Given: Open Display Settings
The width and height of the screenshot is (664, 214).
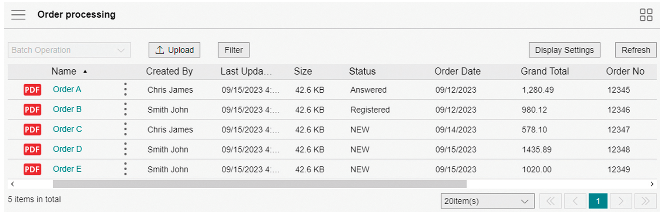Looking at the screenshot, I should [564, 50].
